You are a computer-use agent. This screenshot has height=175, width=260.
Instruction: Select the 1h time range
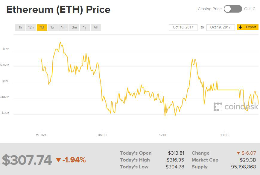pyautogui.click(x=20, y=28)
